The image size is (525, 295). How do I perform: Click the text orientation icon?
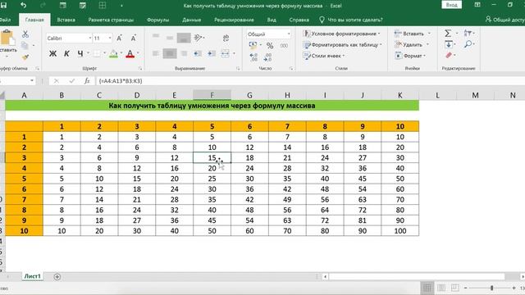(x=199, y=38)
